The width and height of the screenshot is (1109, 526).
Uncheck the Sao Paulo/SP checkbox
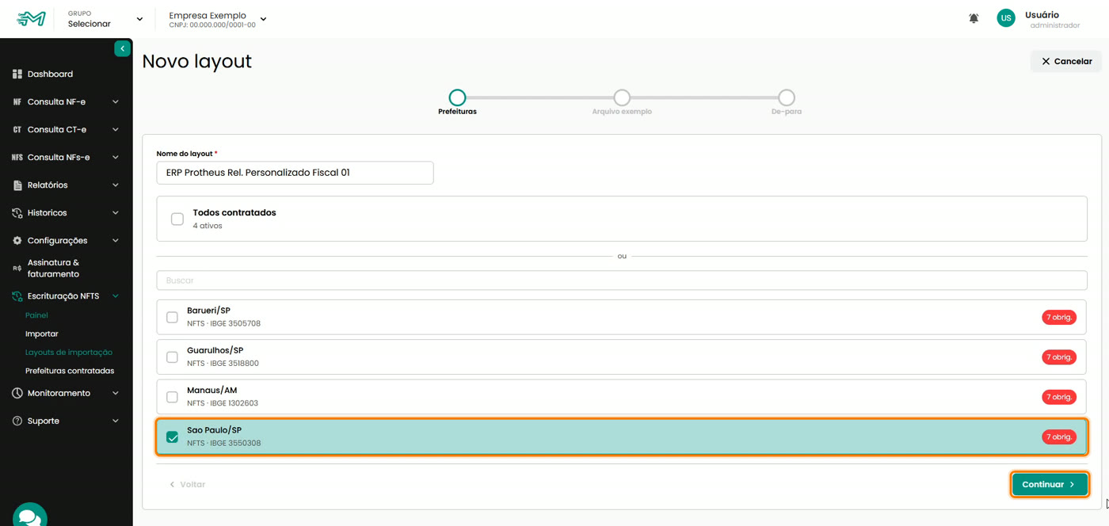click(x=172, y=436)
